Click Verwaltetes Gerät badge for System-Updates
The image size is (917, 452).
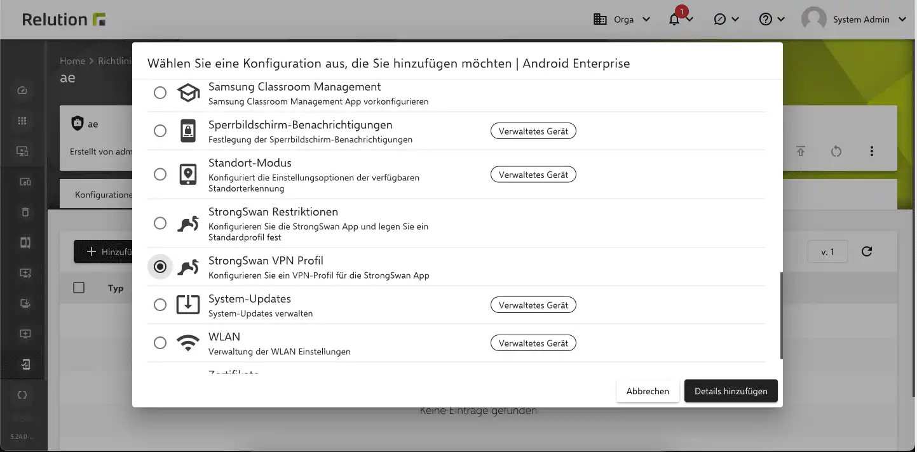tap(533, 305)
